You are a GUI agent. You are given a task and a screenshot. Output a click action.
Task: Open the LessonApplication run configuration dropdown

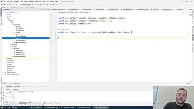26,4
